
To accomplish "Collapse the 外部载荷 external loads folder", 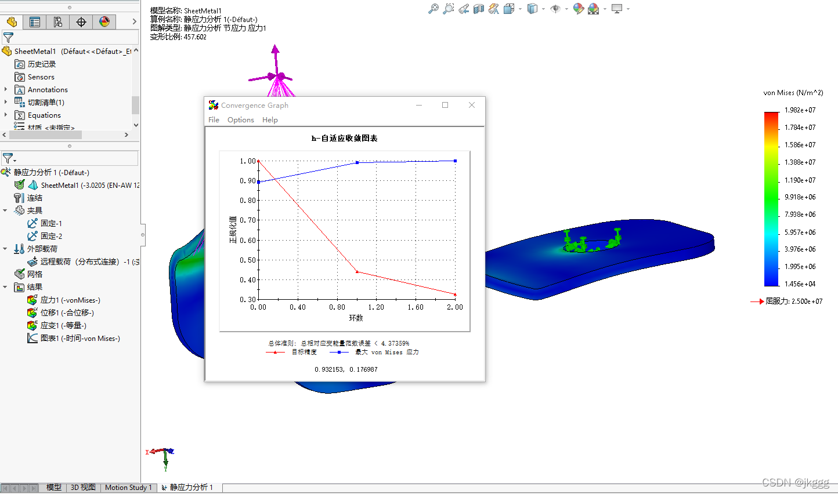I will (5, 249).
